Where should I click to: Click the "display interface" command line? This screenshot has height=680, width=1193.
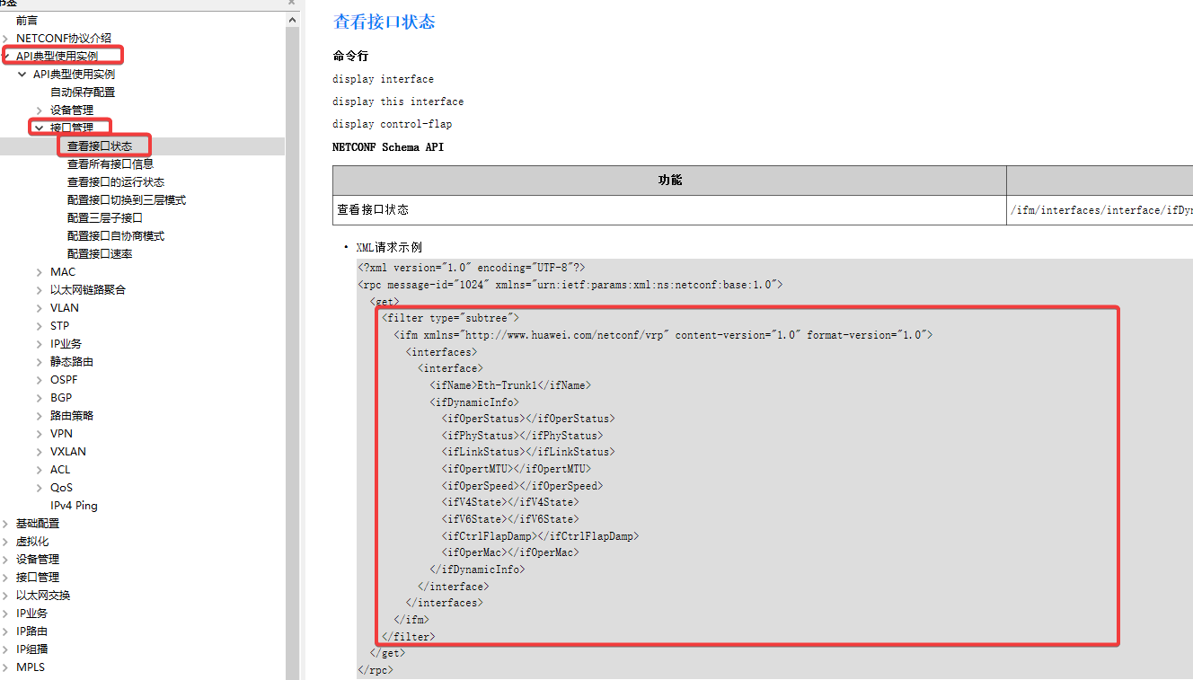[x=384, y=79]
